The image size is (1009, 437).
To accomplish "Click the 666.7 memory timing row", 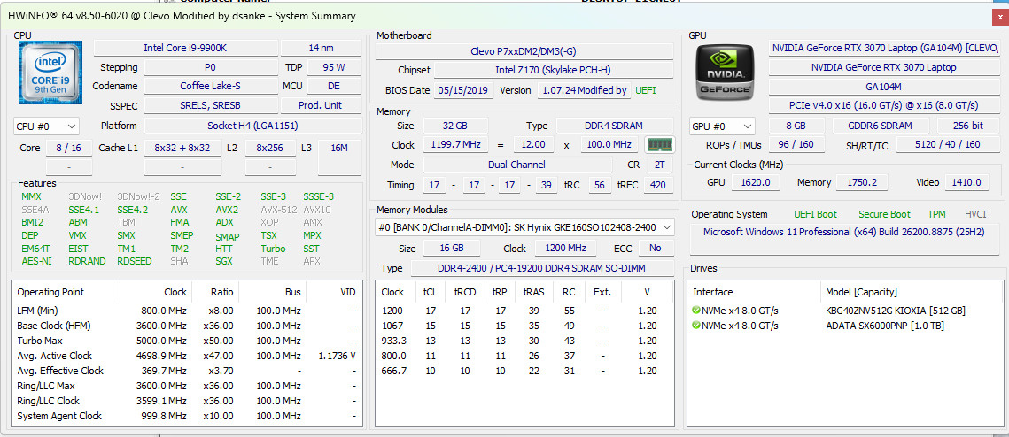I will coord(524,370).
